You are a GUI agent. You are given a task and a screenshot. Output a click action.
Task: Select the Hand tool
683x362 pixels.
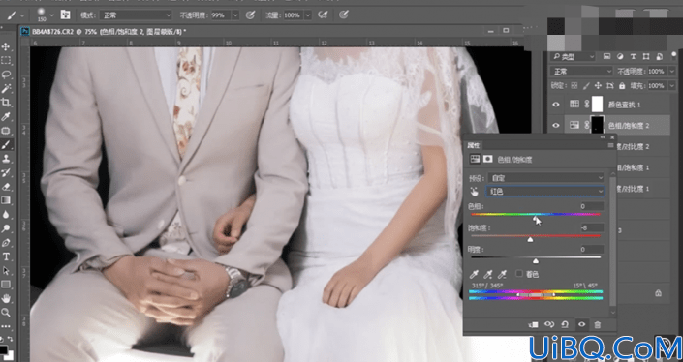6,298
